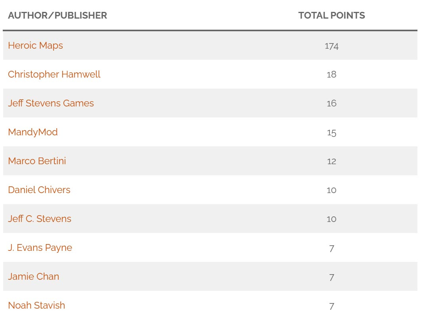Visit J. Evans Payne's author page

click(x=40, y=248)
